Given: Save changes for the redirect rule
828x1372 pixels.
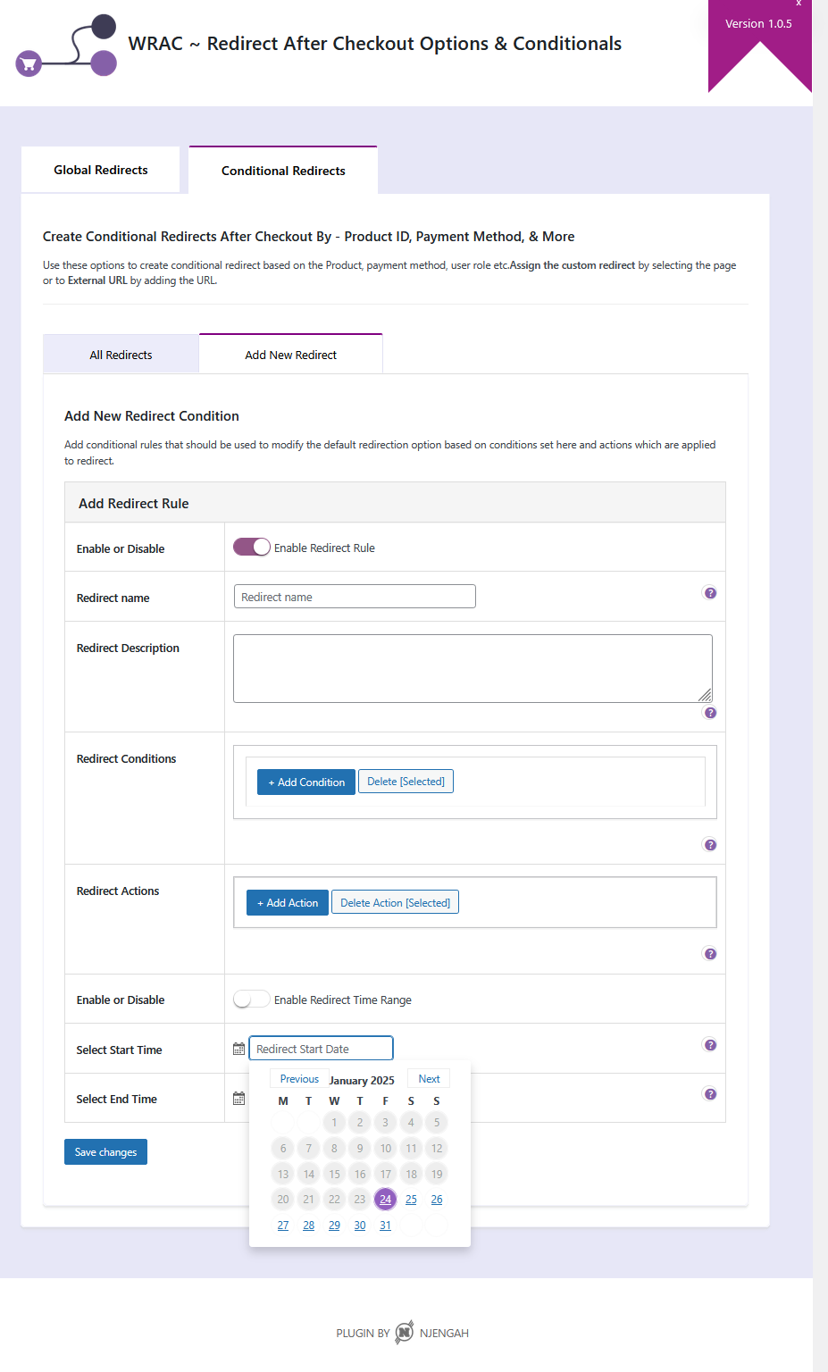Looking at the screenshot, I should [x=105, y=1151].
